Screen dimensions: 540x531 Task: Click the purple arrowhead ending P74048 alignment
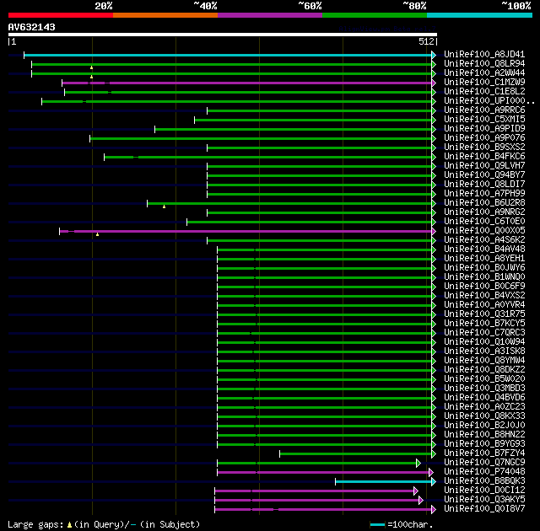click(431, 473)
